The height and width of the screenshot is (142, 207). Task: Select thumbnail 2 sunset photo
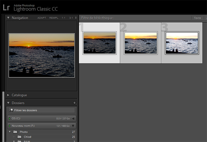[141, 43]
